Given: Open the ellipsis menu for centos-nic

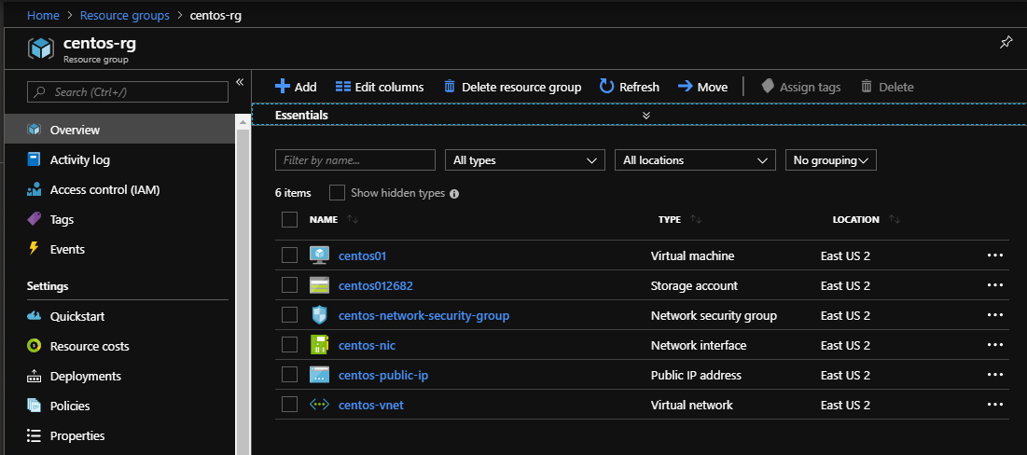Looking at the screenshot, I should pyautogui.click(x=995, y=345).
